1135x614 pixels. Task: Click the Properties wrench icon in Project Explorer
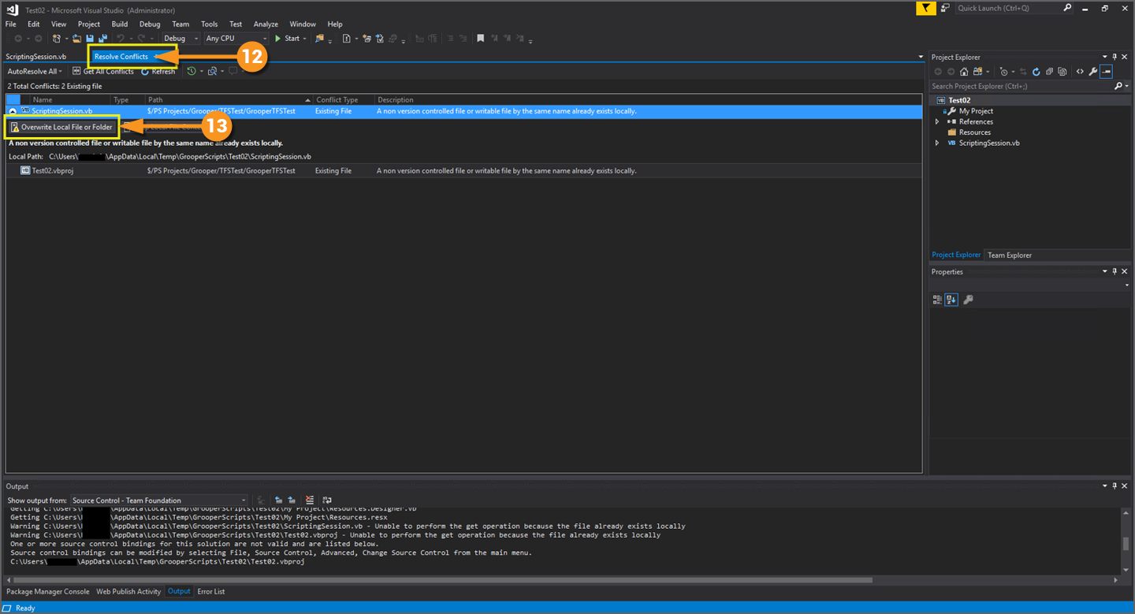point(1093,72)
